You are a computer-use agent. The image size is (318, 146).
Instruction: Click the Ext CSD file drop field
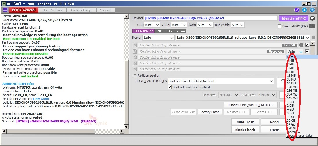pyautogui.click(x=218, y=45)
